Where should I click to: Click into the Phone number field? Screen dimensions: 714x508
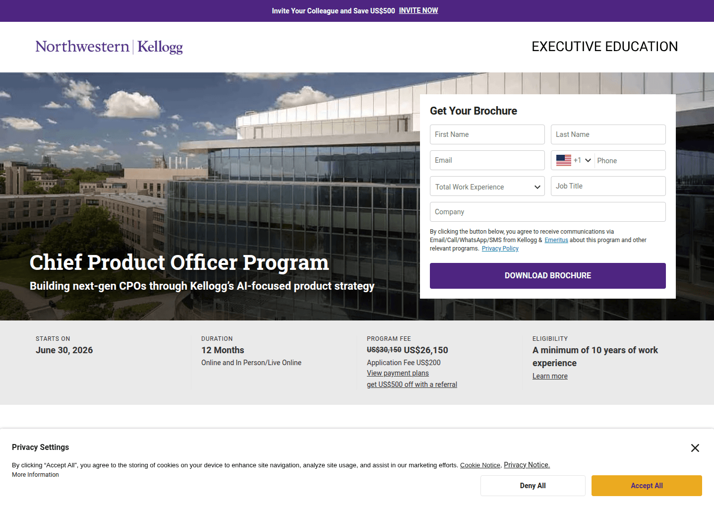point(630,161)
